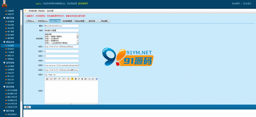Remove hyperlink with the unlink icon

92,79
